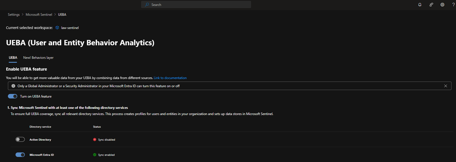This screenshot has width=456, height=162.
Task: Click the info icon in the administrator banner
Action: pyautogui.click(x=13, y=86)
